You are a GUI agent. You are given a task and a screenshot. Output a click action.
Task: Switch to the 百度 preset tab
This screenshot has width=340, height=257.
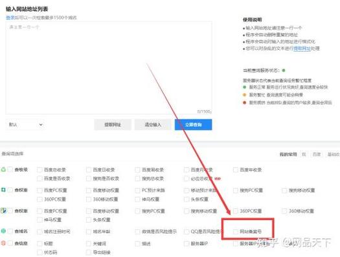(317, 154)
